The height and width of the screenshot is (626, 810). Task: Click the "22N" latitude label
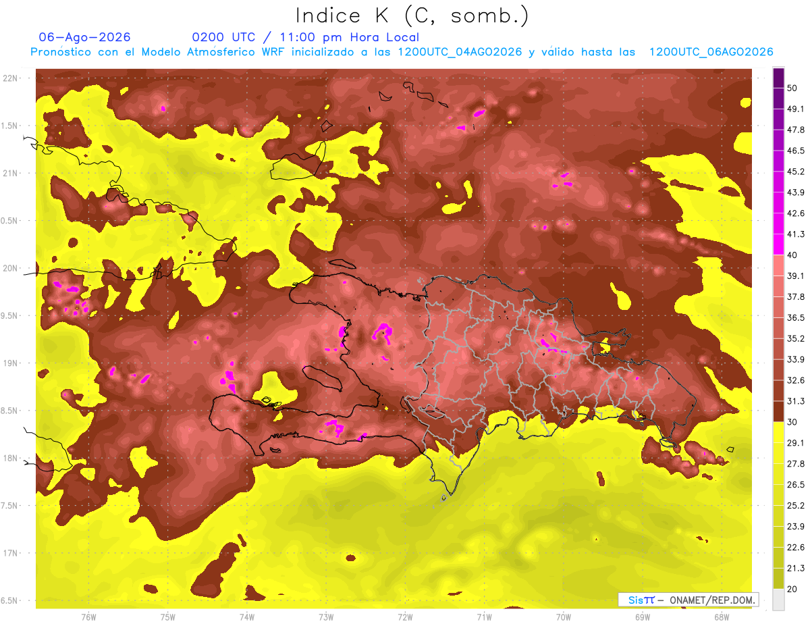10,78
